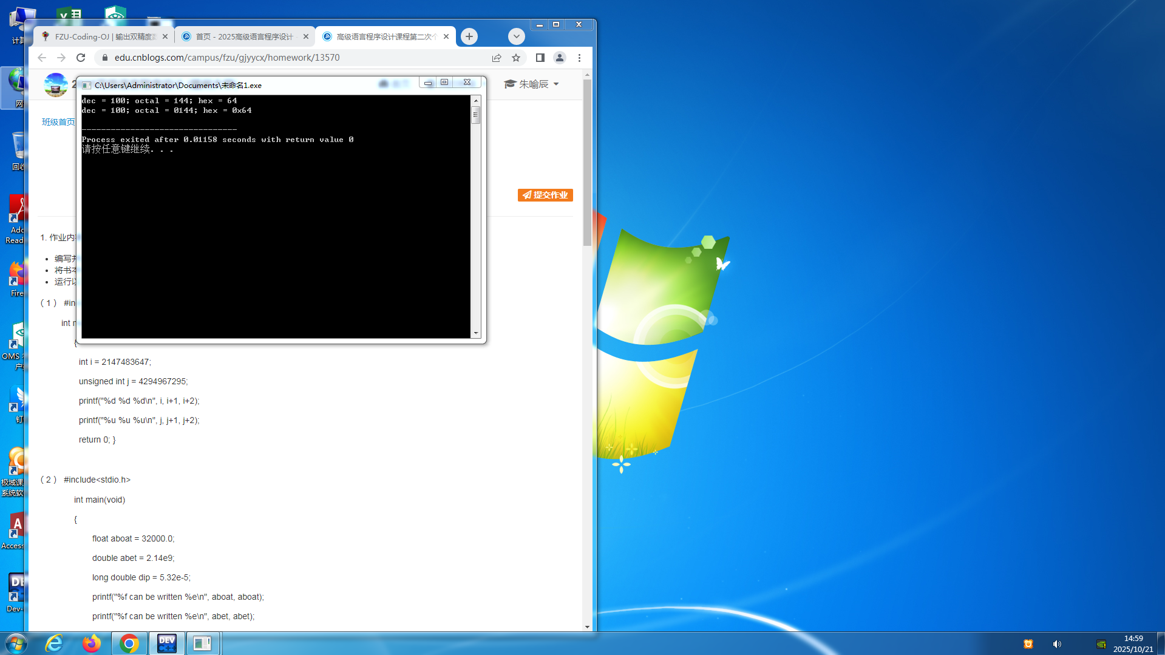Click the site logo avatar on the page
This screenshot has height=655, width=1165.
(56, 84)
